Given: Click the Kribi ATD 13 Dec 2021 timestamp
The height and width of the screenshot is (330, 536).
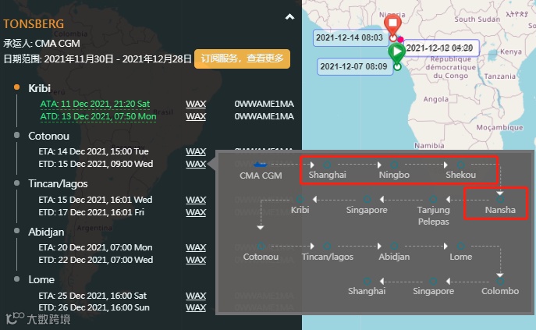Looking at the screenshot, I should 98,116.
